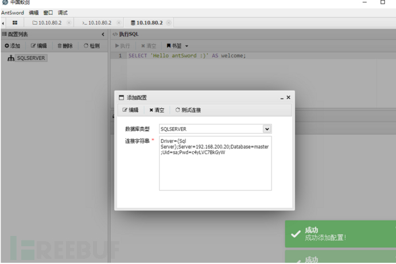Image resolution: width=396 pixels, height=264 pixels.
Task: Click 测试连接 in the dialog
Action: point(188,110)
